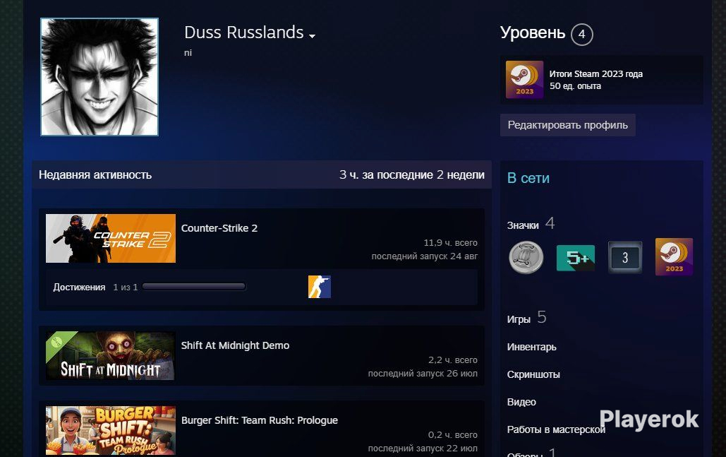
Task: Click the Достижения link under Counter-Strike 2
Action: click(79, 287)
